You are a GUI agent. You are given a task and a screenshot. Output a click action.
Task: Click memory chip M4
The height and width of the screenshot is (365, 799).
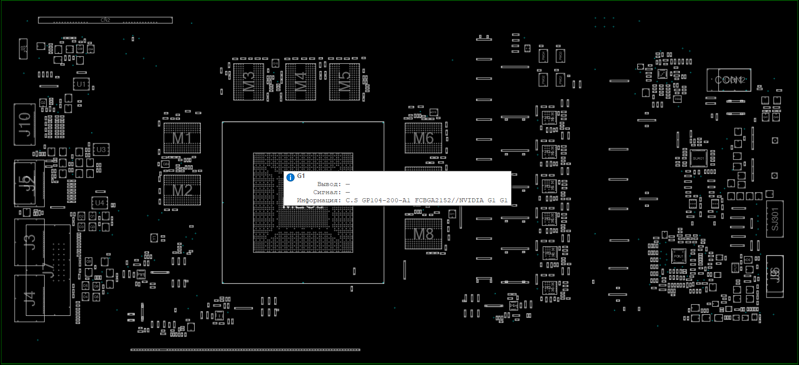point(301,82)
